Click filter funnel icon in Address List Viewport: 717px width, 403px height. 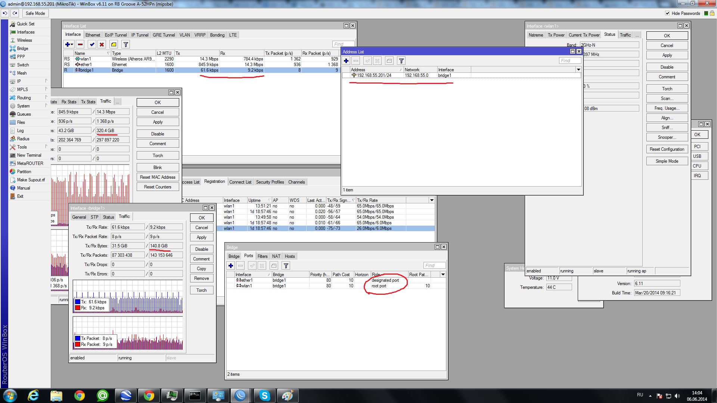click(x=401, y=61)
